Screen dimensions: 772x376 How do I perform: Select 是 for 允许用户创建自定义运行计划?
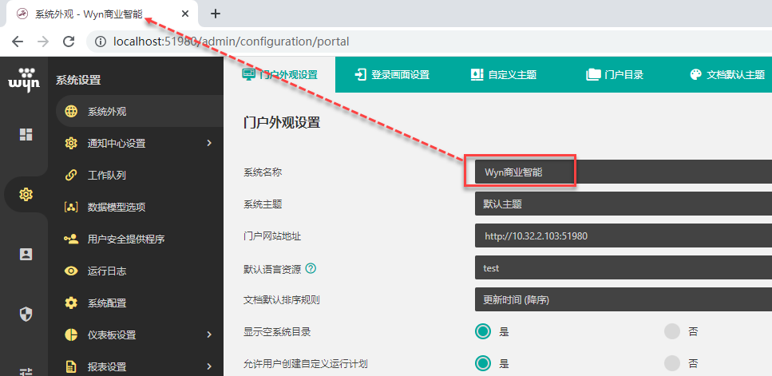(483, 364)
